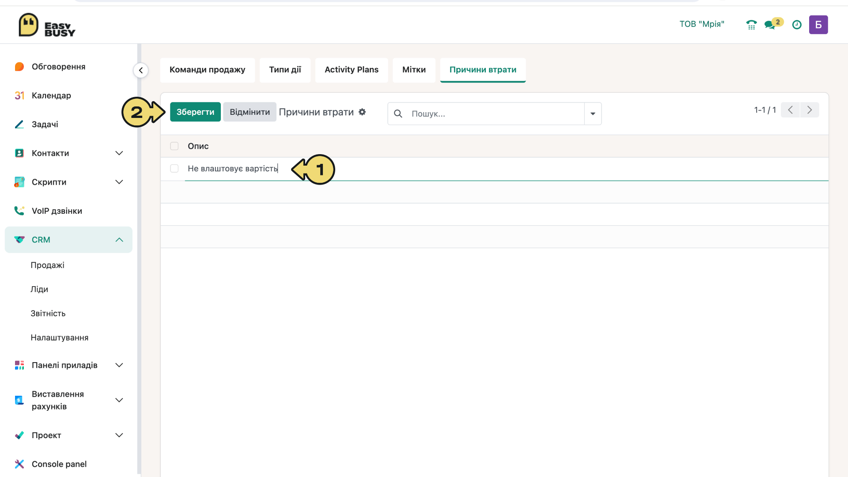Expand the Скрипти menu chevron

119,182
